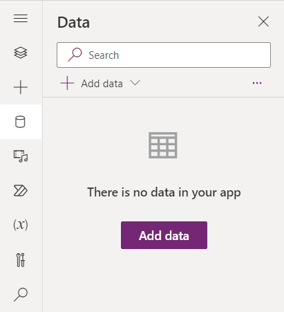Click the purple plus beside Add data
The width and height of the screenshot is (284, 312).
point(67,83)
